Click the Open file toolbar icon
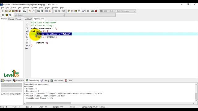Screen dimensions: 198x111 [6, 11]
